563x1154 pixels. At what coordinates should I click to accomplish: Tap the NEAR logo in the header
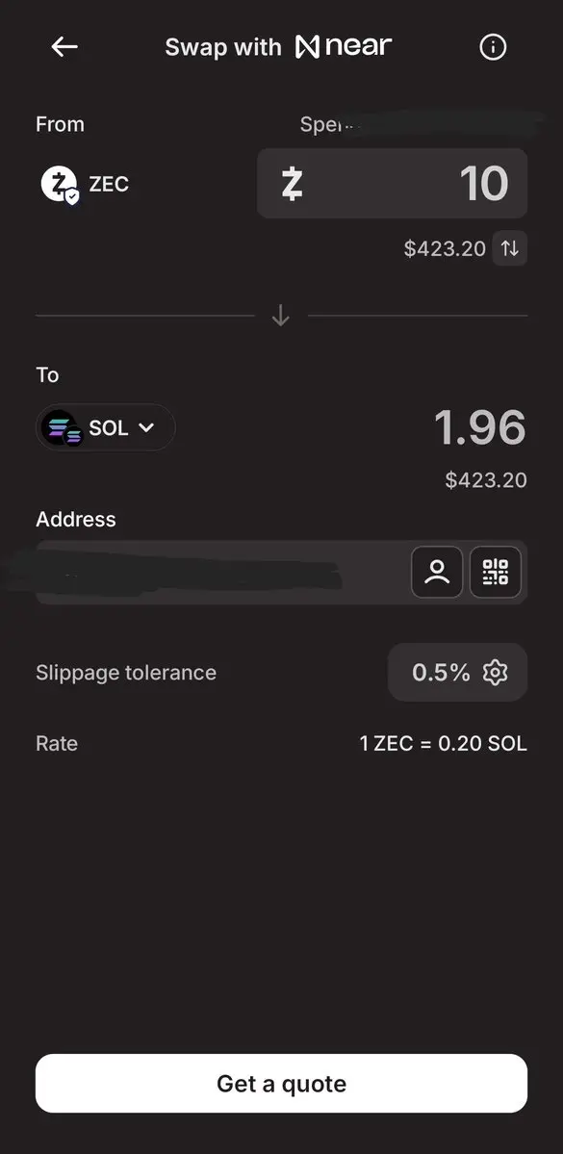(x=344, y=47)
